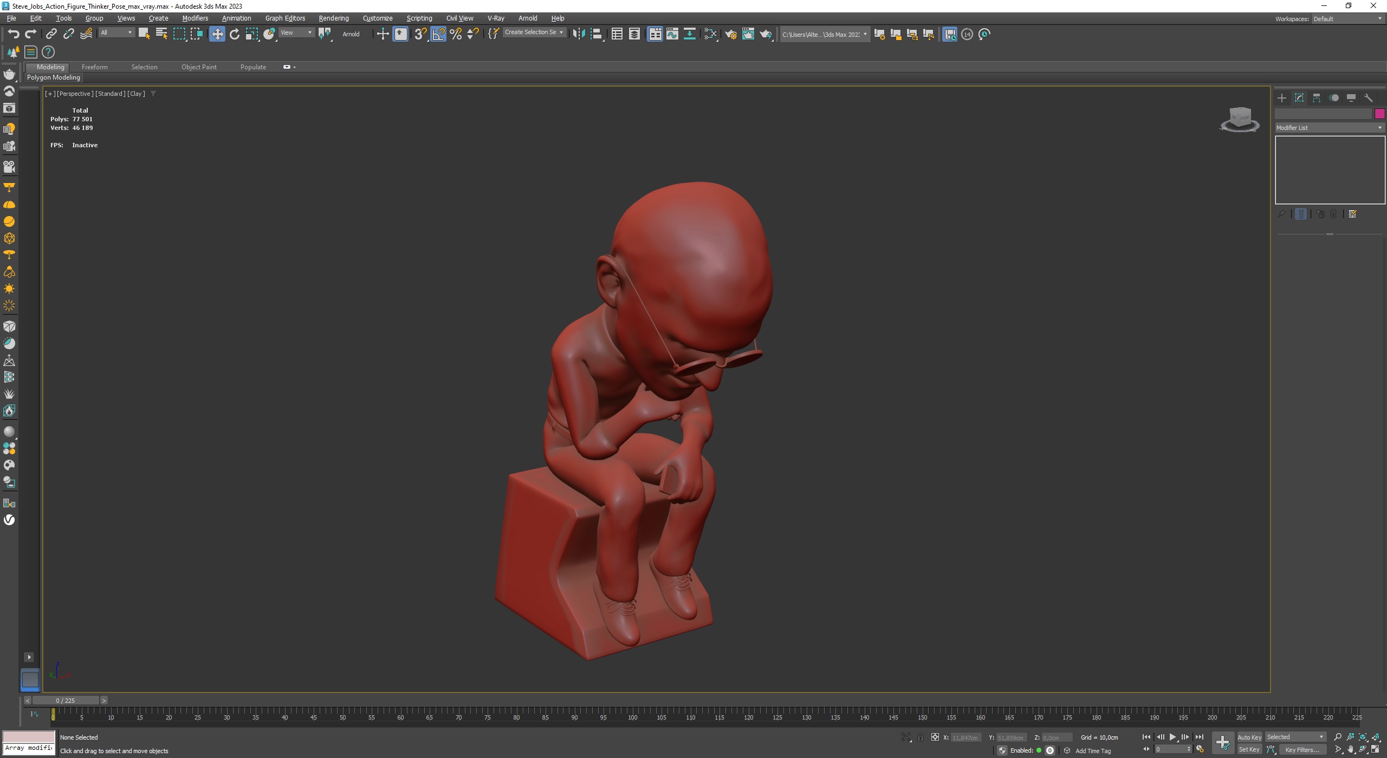Expand the Modifier List dropdown
Screen dimensions: 1387x758
click(x=1330, y=128)
